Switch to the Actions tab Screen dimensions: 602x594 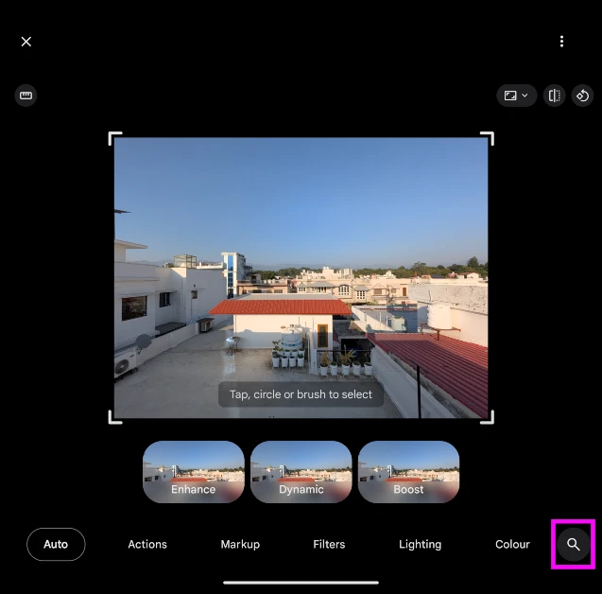pyautogui.click(x=147, y=544)
